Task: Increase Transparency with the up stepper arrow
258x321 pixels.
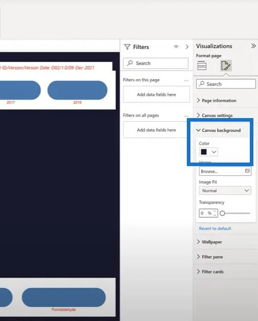Action: (x=214, y=211)
